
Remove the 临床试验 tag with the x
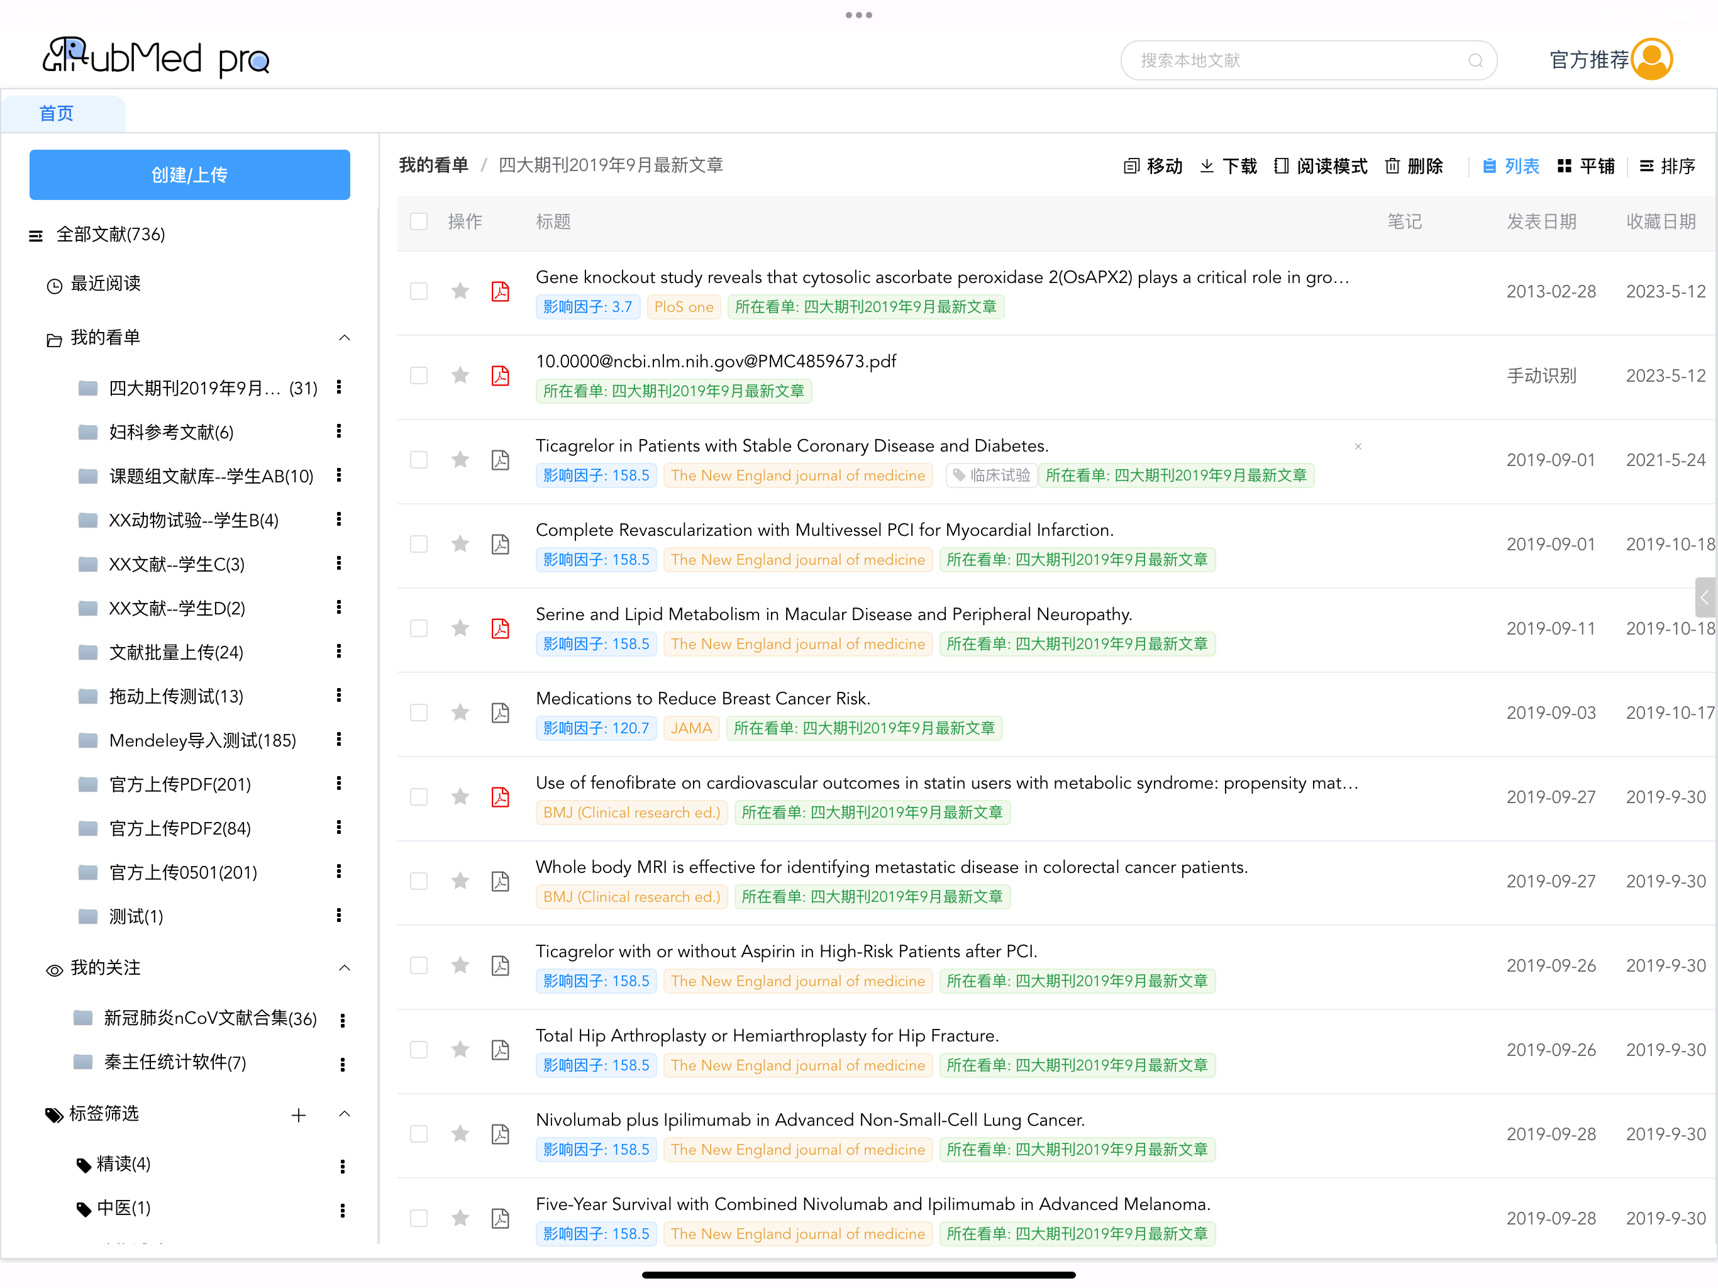tap(1358, 446)
